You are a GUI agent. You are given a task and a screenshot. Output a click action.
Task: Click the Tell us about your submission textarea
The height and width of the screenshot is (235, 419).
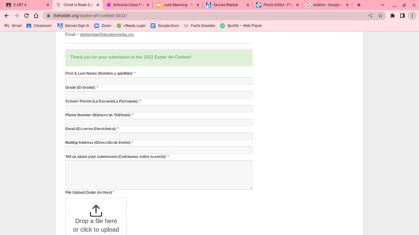coord(159,175)
